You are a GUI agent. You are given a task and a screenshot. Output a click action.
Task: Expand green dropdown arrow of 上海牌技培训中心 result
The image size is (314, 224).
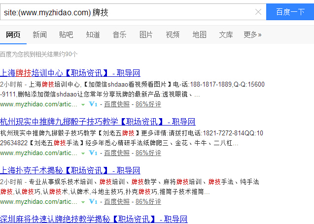[x=83, y=104]
